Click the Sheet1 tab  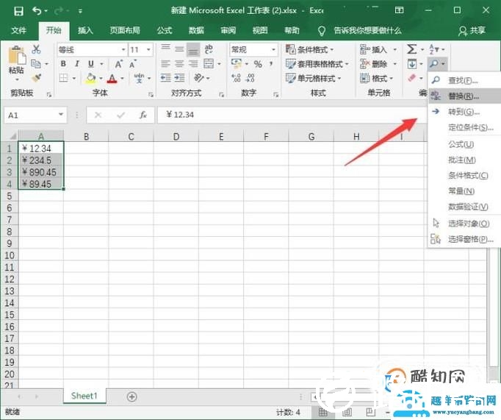coord(84,396)
